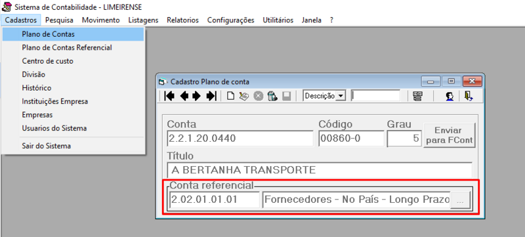Screen dimensions: 525x237
Task: Open the Janela menu
Action: coord(311,20)
